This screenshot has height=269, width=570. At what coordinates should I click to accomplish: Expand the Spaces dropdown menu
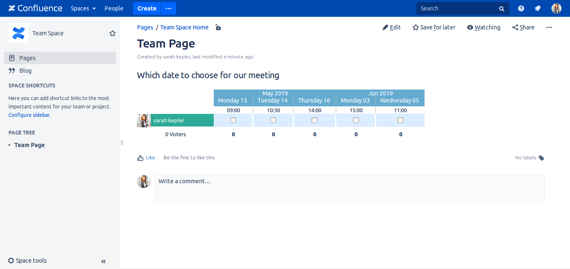pos(83,8)
